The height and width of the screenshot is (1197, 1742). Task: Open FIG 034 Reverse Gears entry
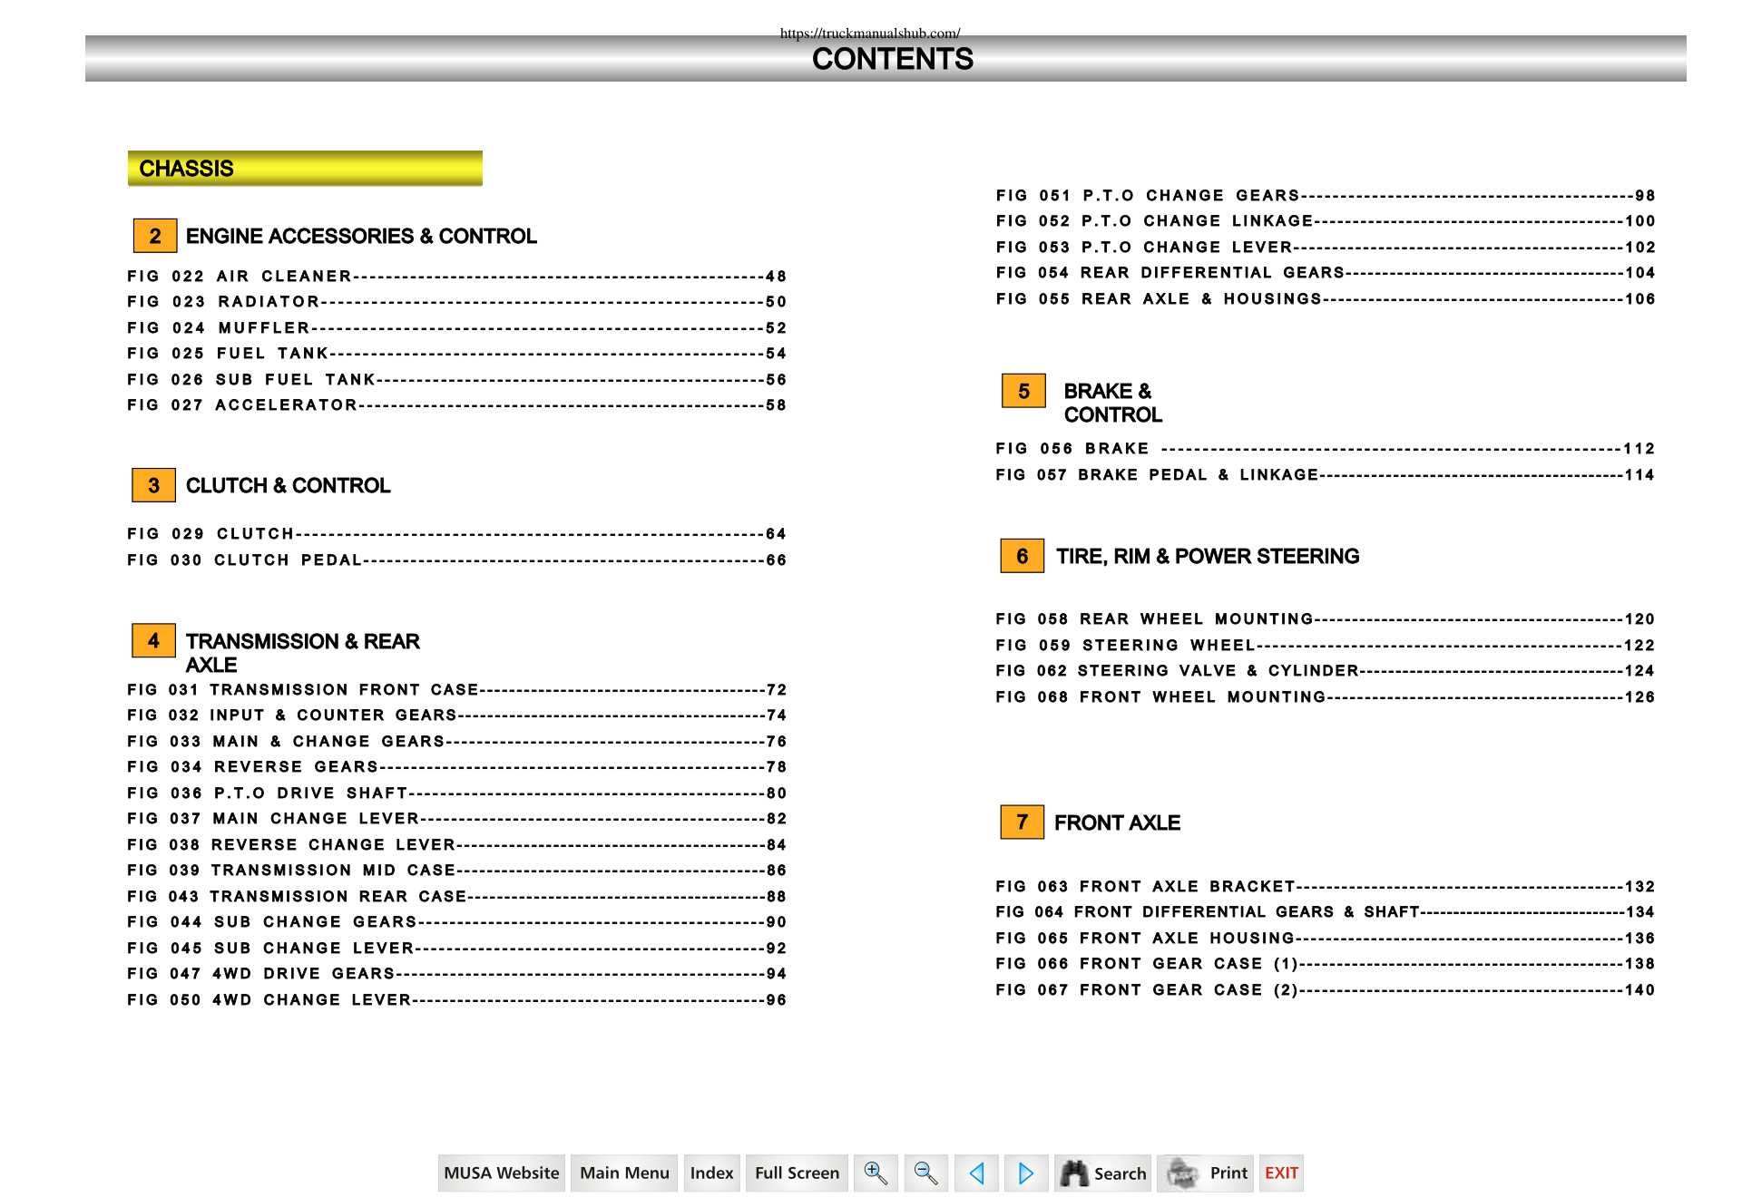point(457,767)
